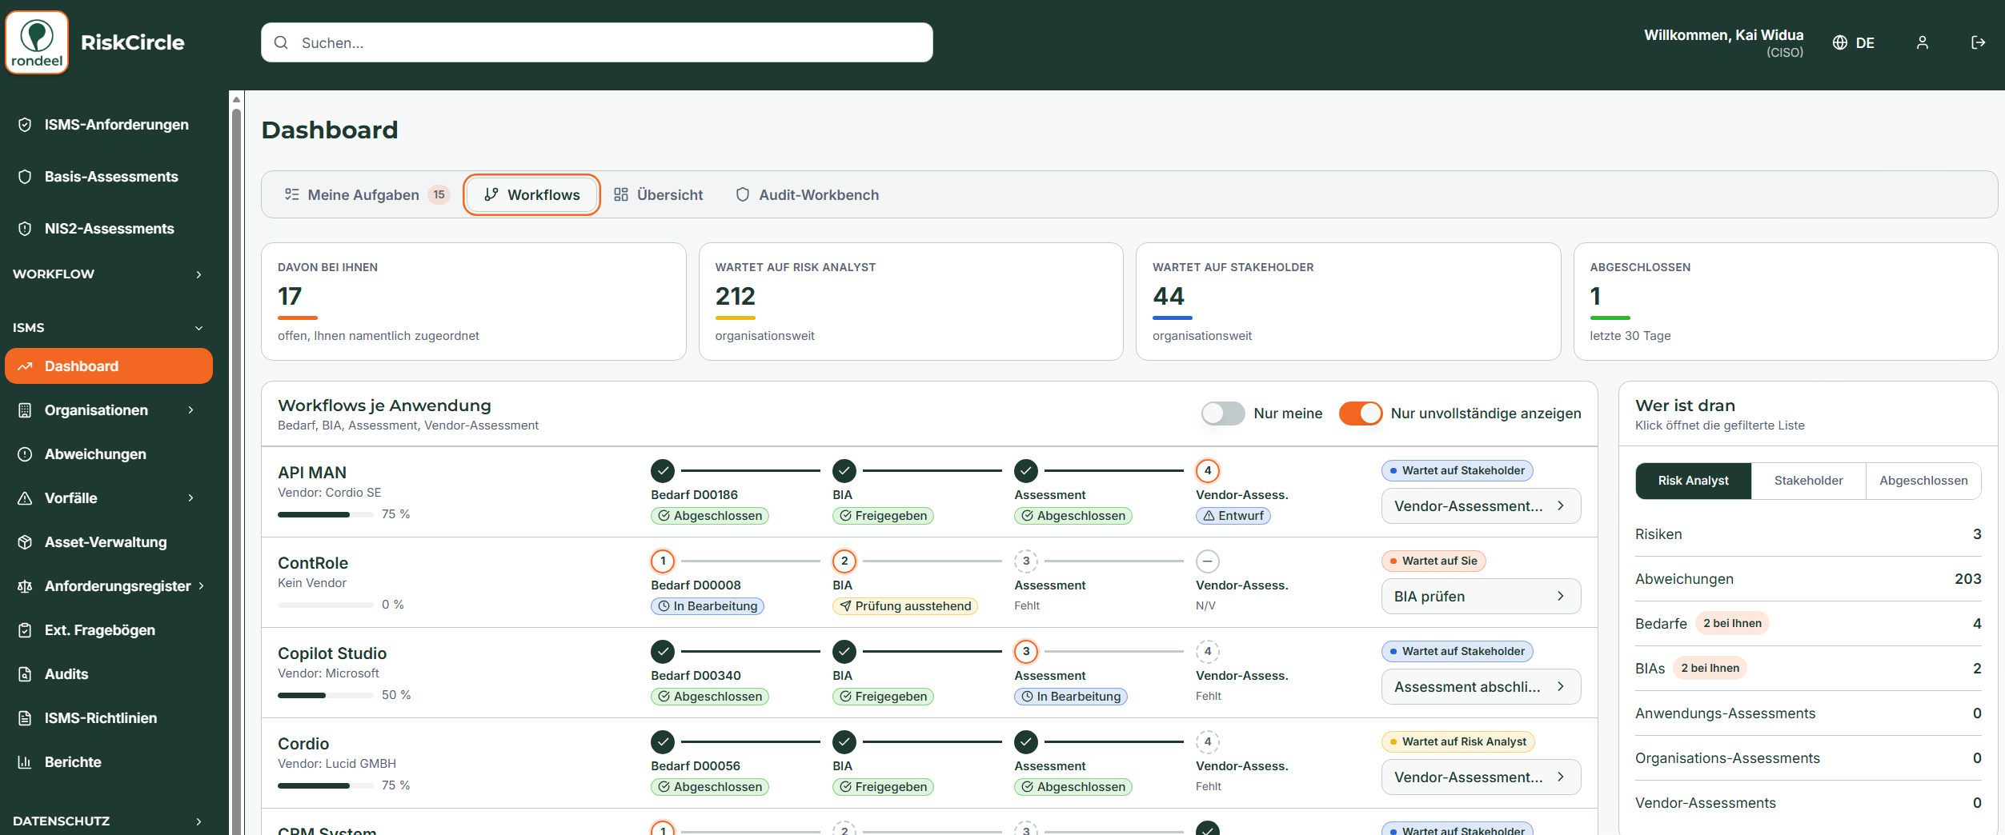Click the Dashboard item in sidebar
The image size is (2005, 835).
click(109, 366)
